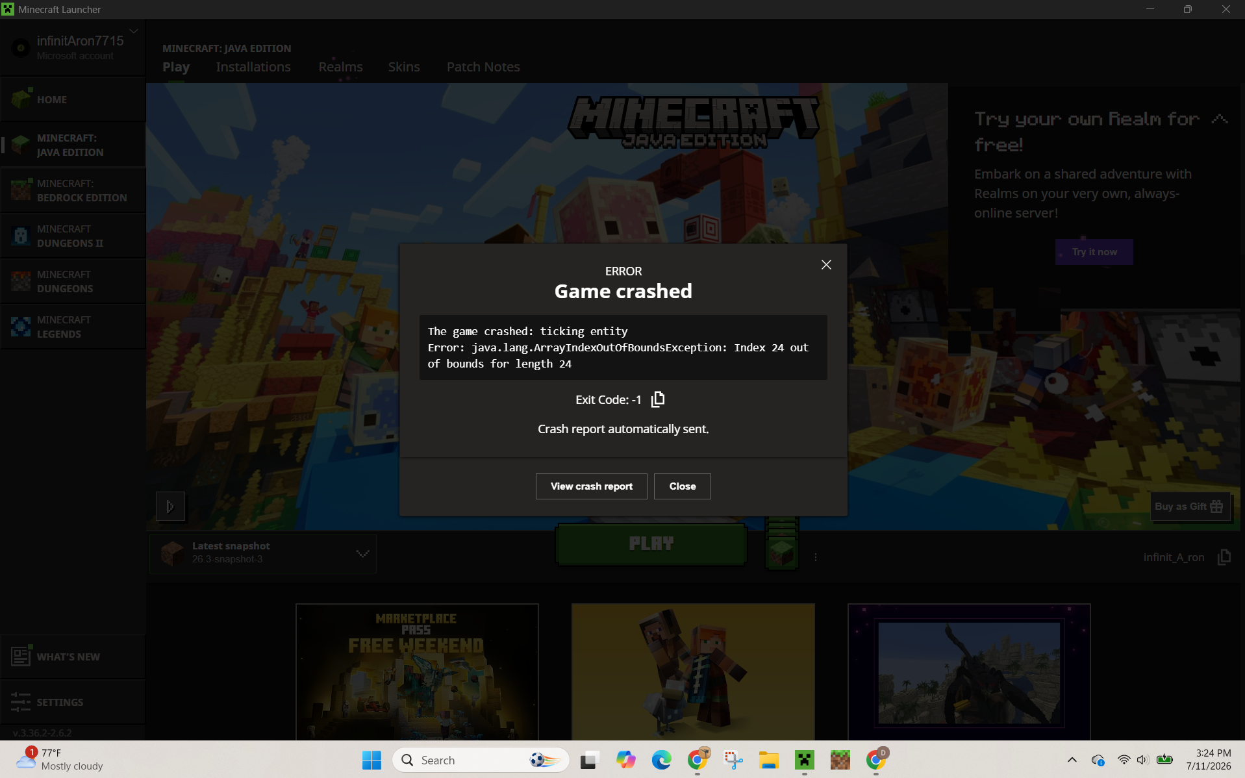The height and width of the screenshot is (778, 1245).
Task: Switch to the Realms tab
Action: click(x=340, y=67)
